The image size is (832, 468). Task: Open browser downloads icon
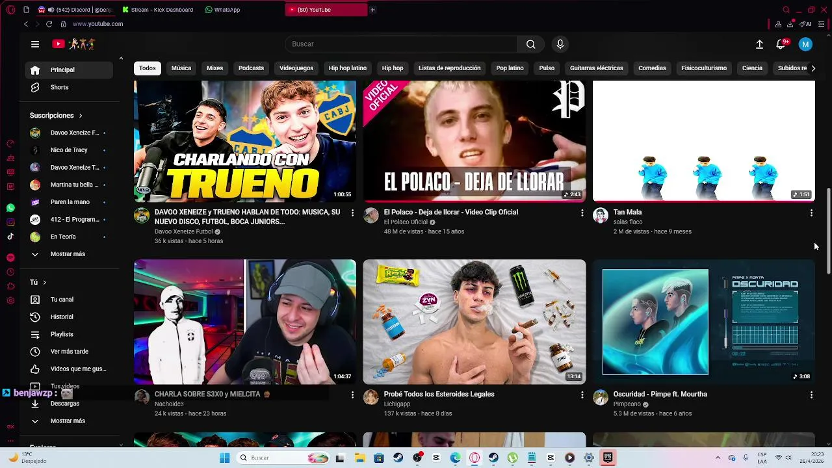790,24
